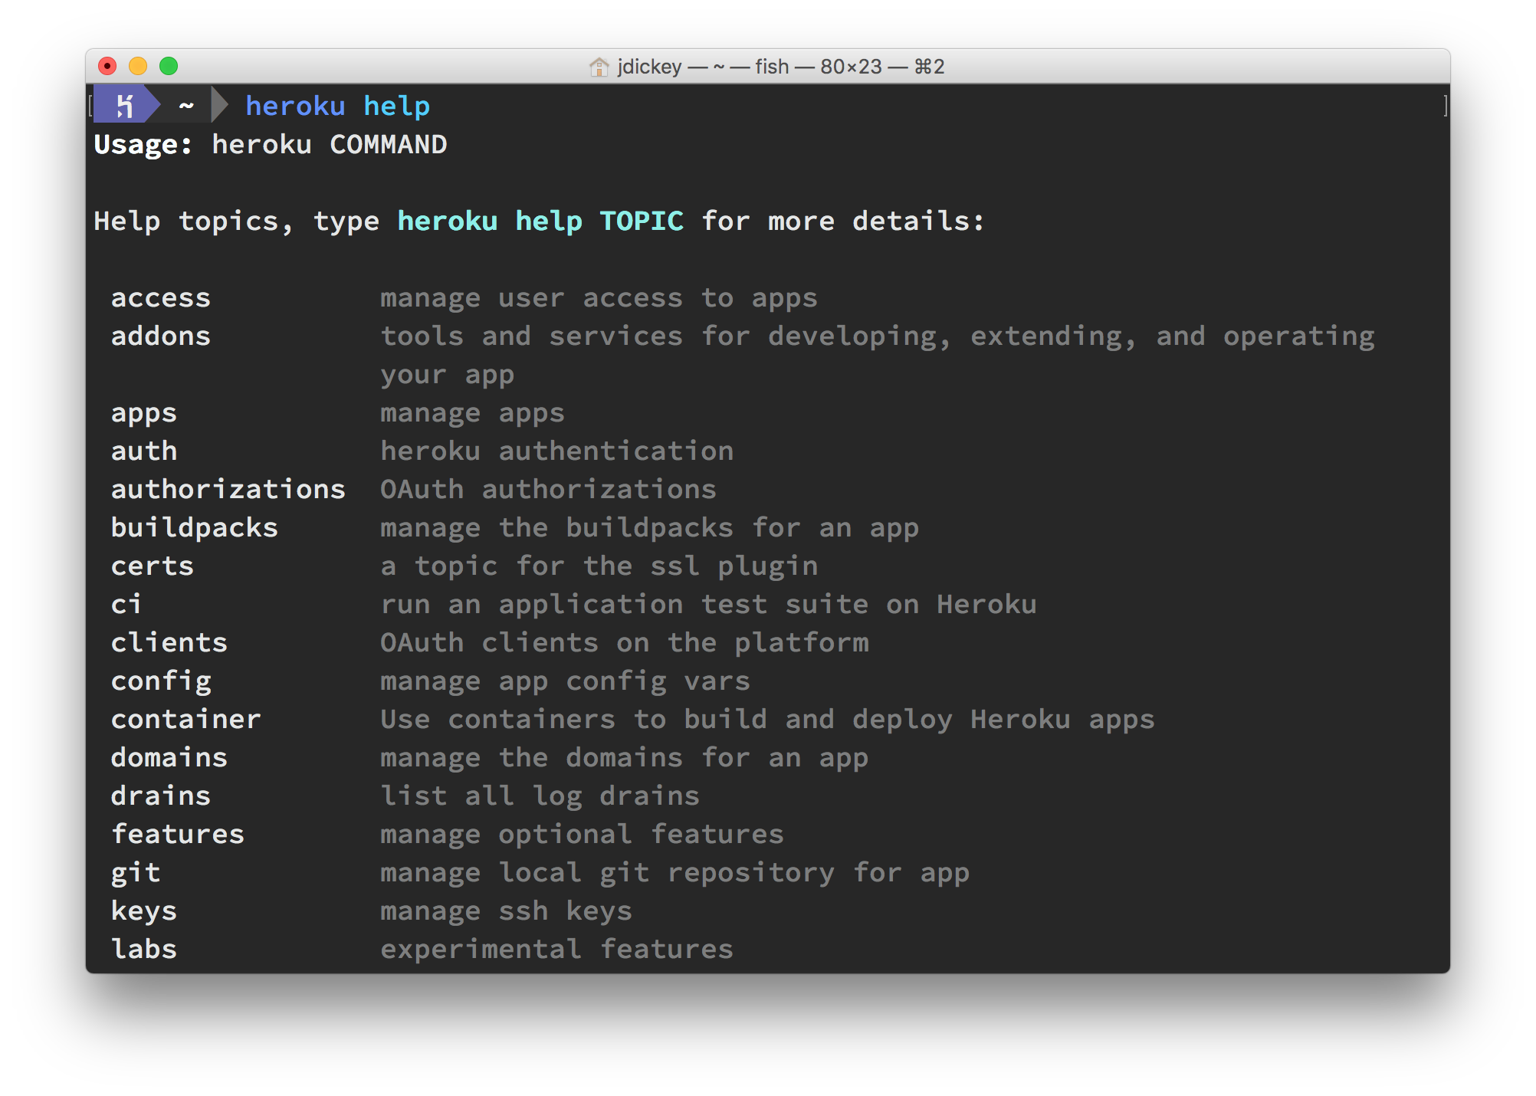Image resolution: width=1536 pixels, height=1096 pixels.
Task: Click the 'domains' topic name
Action: coord(169,757)
